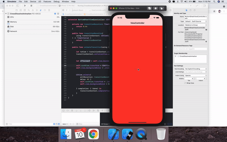Collapse the CrossDissolveAnimation process disclosure triangle
Image resolution: width=227 pixels, height=142 pixels.
click(x=6, y=14)
